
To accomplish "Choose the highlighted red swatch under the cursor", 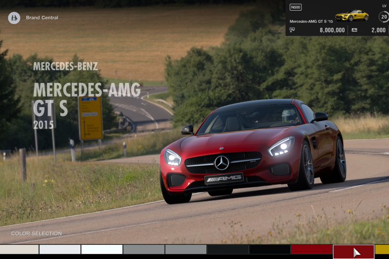I will 354,251.
